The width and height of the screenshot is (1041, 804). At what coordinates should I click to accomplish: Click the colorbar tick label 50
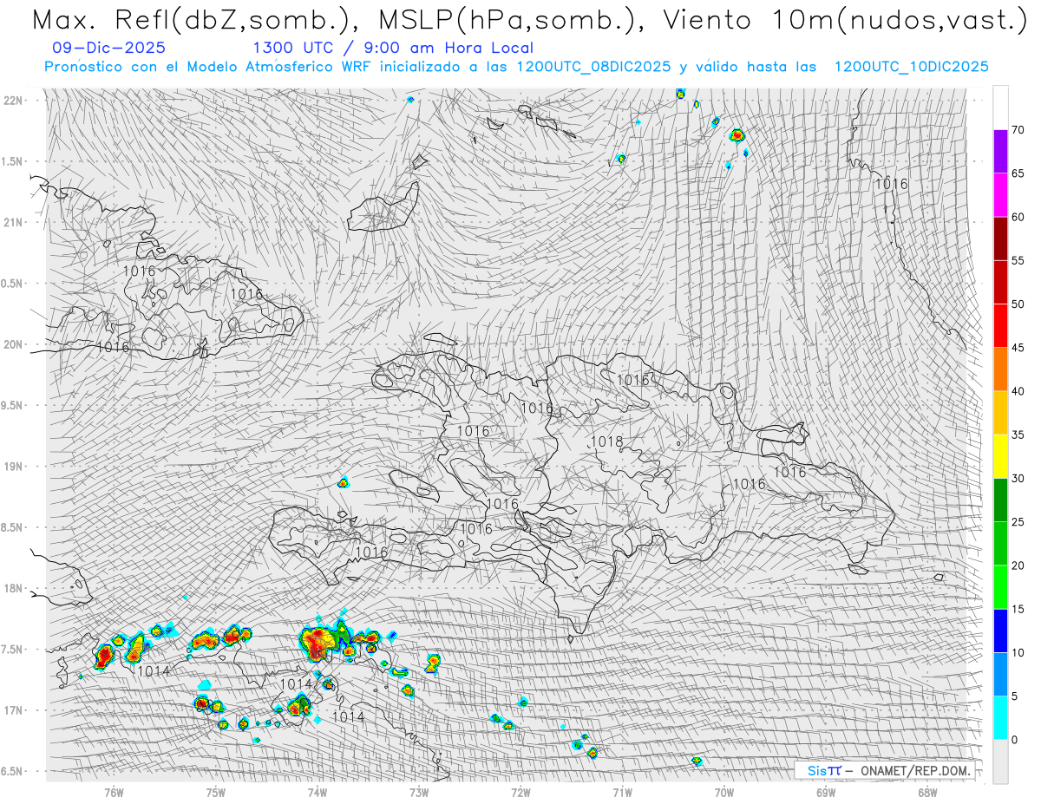tap(1018, 304)
